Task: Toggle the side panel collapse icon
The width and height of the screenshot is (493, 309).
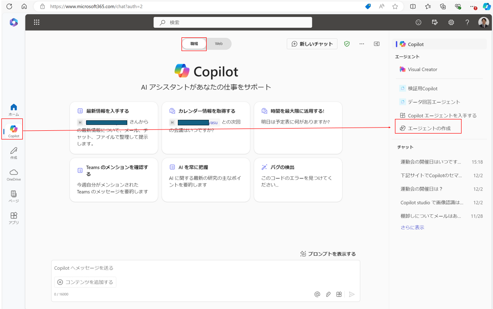Action: coord(377,44)
